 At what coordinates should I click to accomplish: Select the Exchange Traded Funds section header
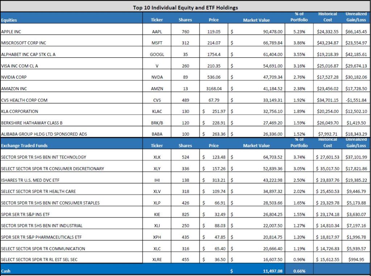(x=71, y=143)
